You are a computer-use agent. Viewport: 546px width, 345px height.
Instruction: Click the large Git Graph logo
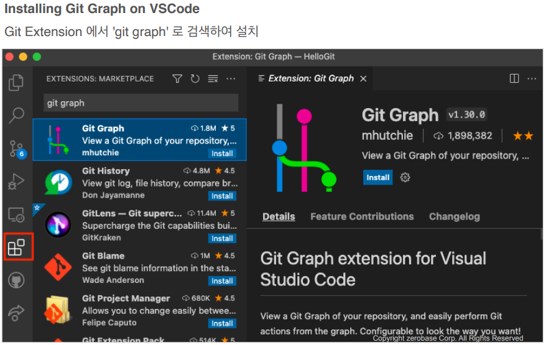304,149
